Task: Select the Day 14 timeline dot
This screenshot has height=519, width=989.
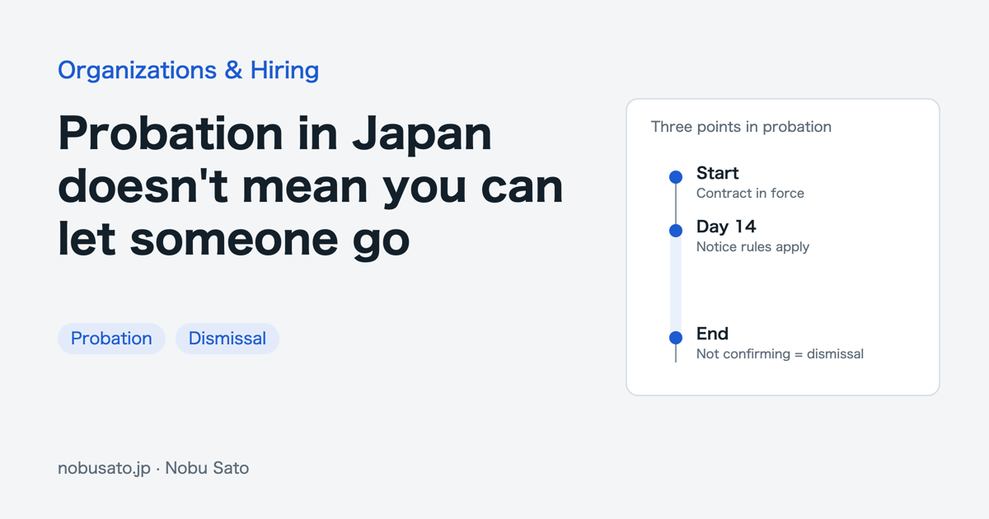Action: pyautogui.click(x=676, y=231)
